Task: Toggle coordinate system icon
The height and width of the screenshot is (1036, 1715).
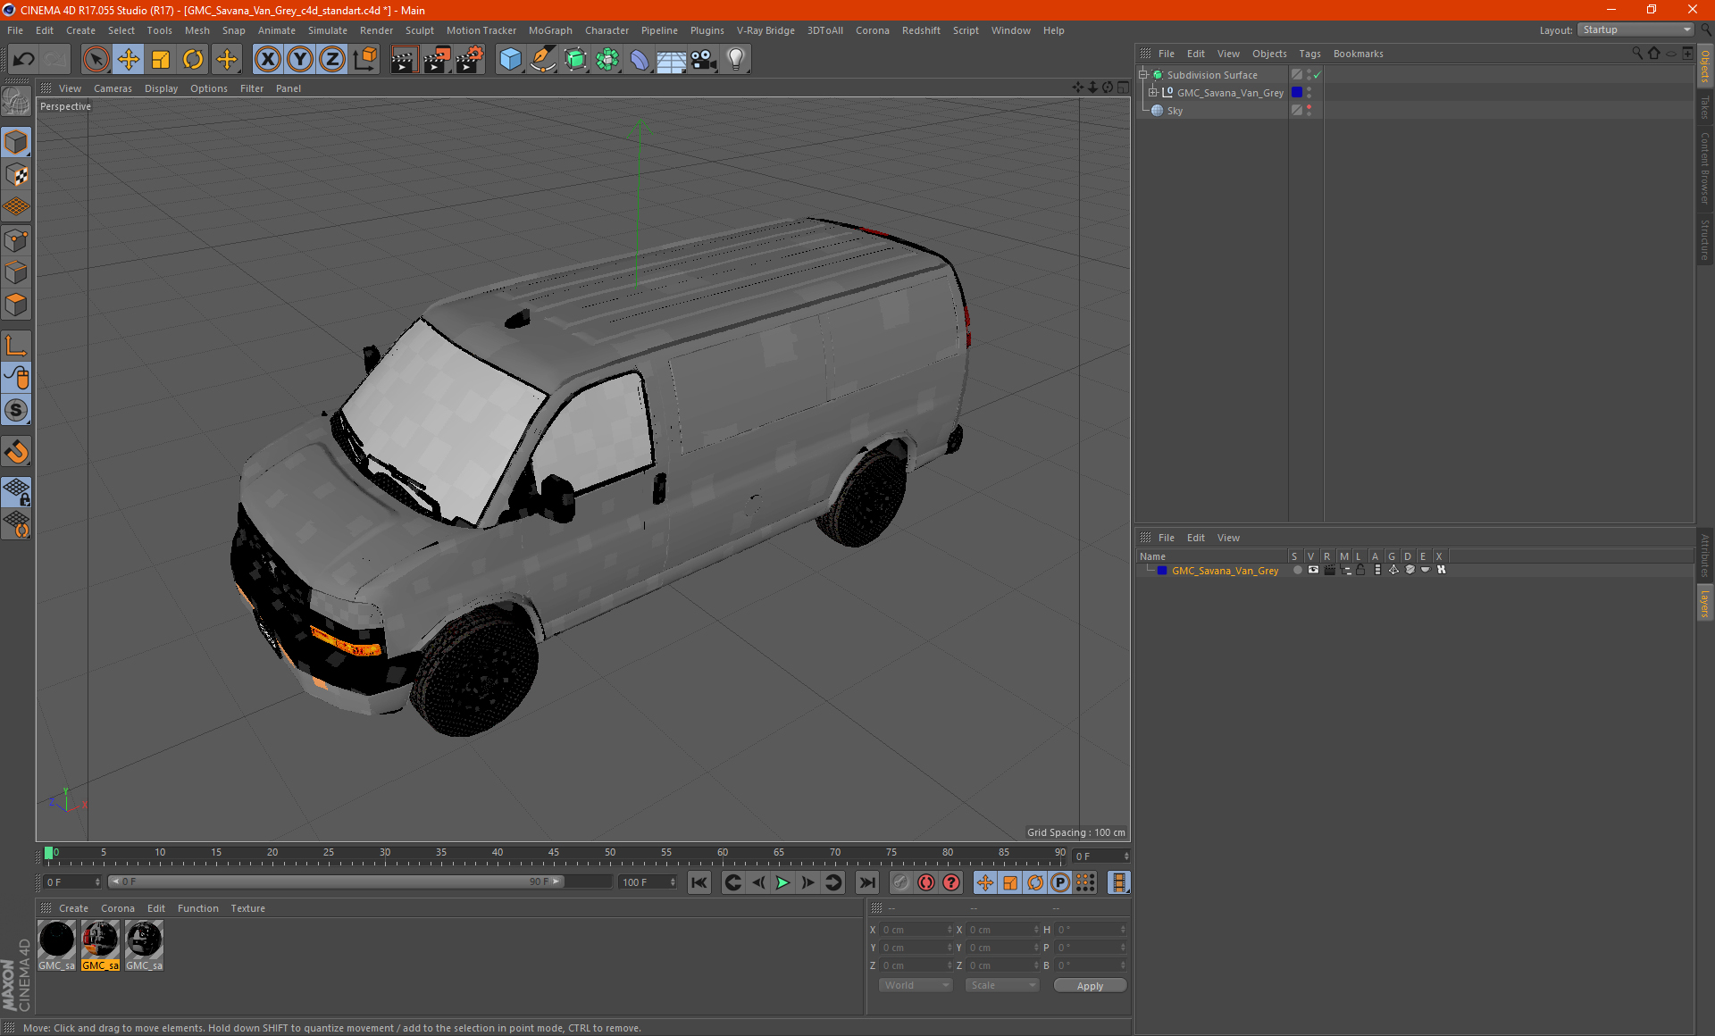Action: 365,60
